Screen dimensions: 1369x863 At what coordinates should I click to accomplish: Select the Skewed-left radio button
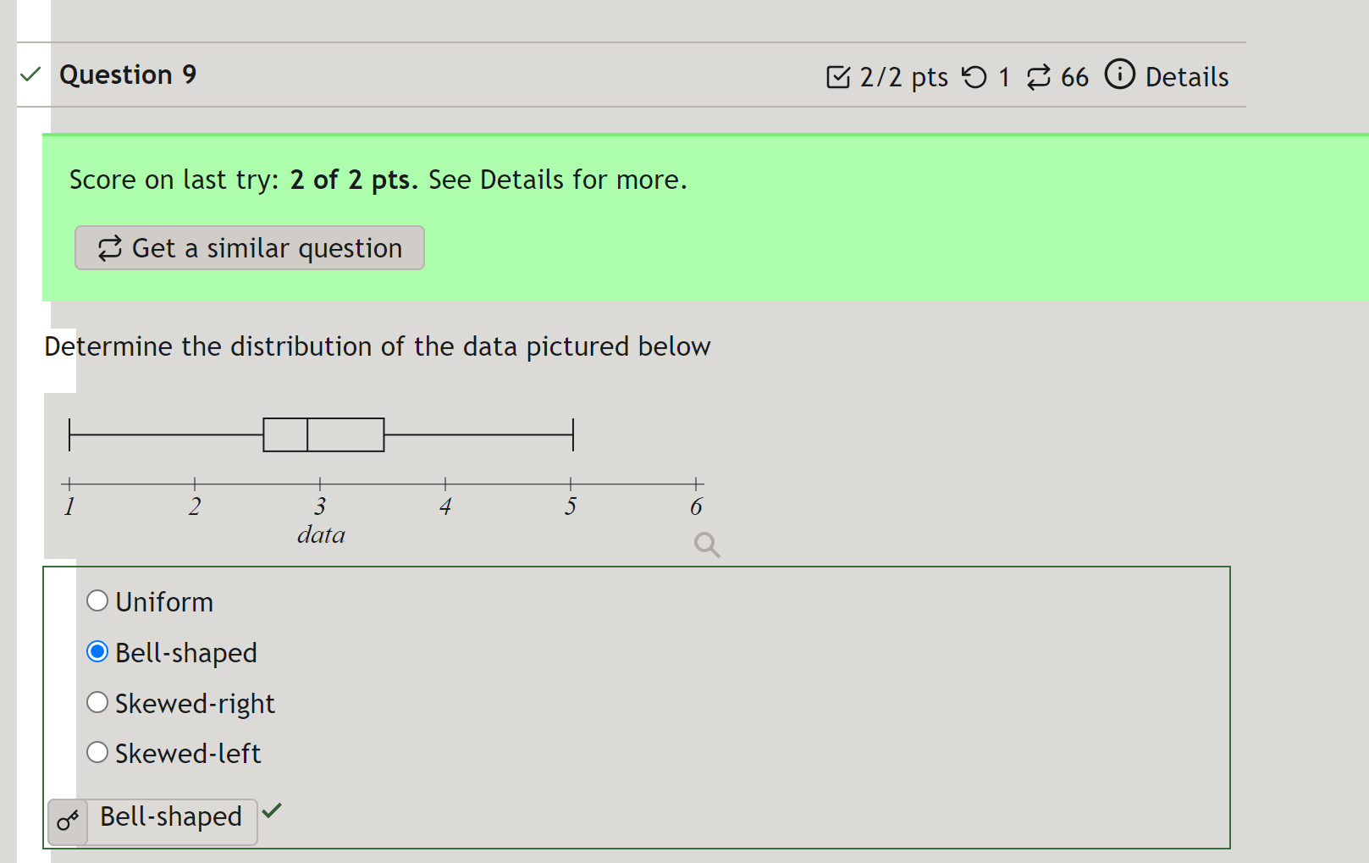[x=97, y=752]
